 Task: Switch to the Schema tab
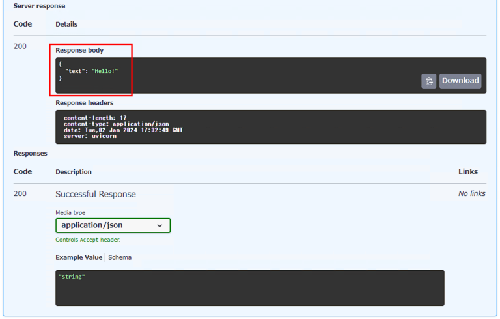click(120, 257)
